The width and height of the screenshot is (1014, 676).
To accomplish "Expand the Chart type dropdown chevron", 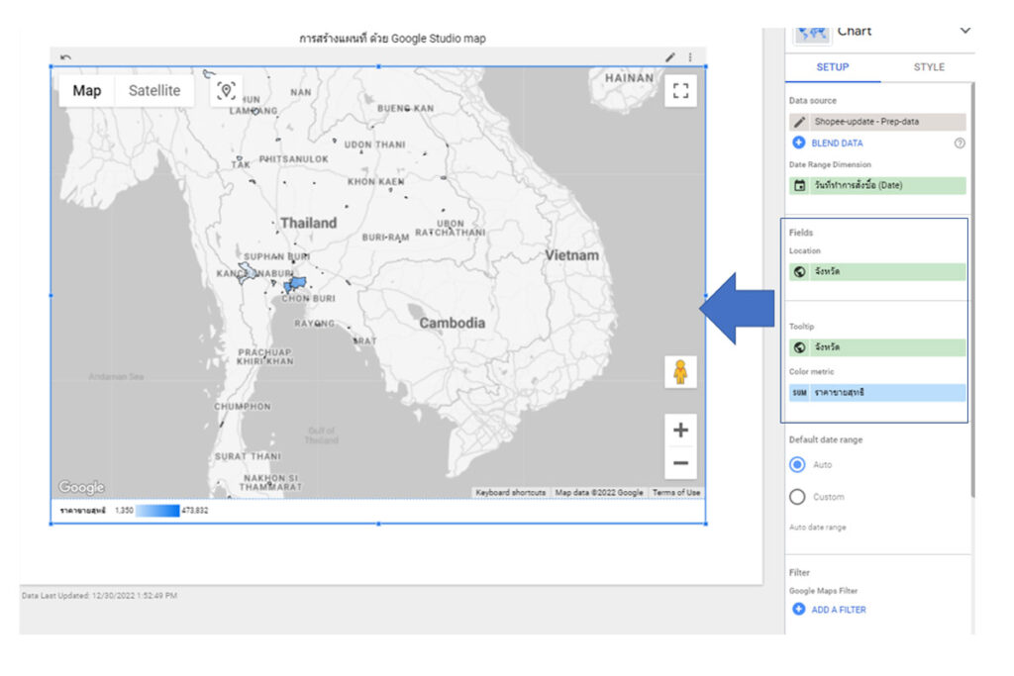I will pos(964,31).
